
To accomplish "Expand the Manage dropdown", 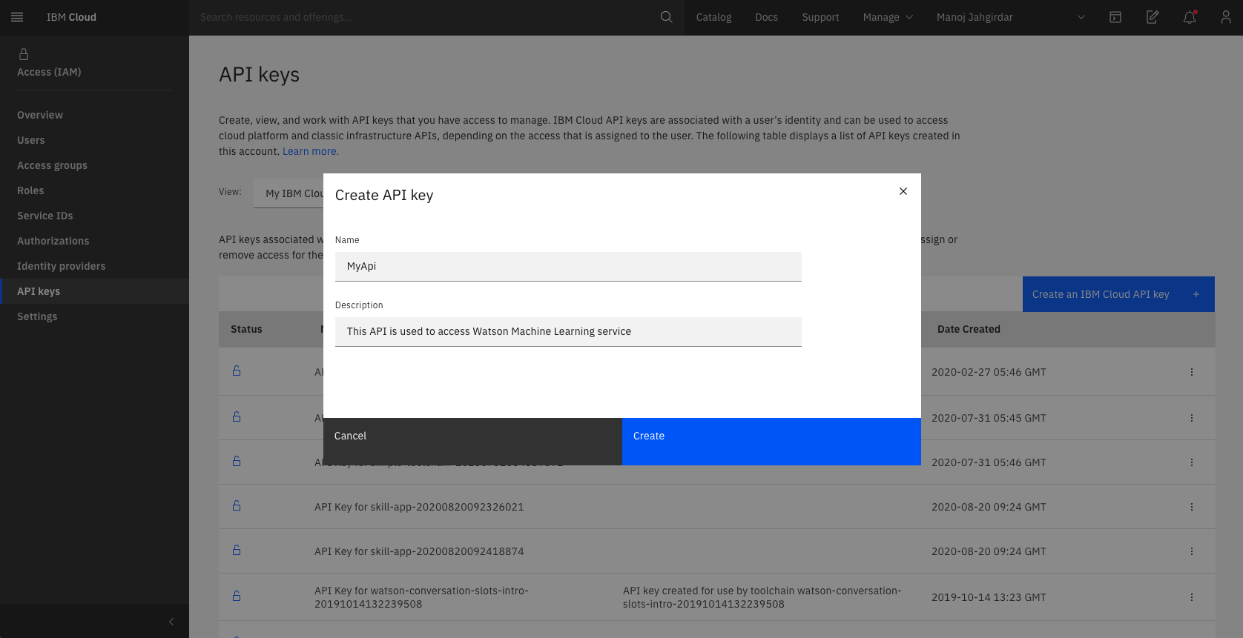I will 888,17.
